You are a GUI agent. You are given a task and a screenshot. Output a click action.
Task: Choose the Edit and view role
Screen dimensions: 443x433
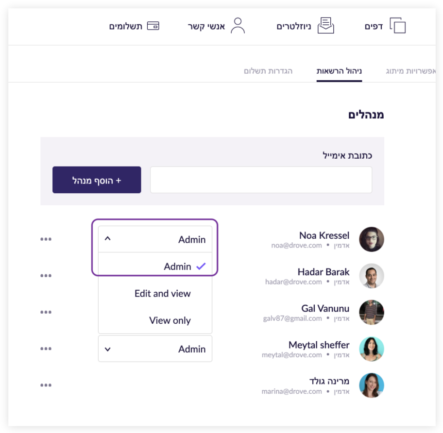tap(163, 294)
